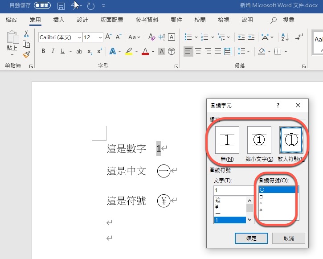Screen dimensions: 323x259
Task: Click the 文字 input field in dialog
Action: [233, 190]
